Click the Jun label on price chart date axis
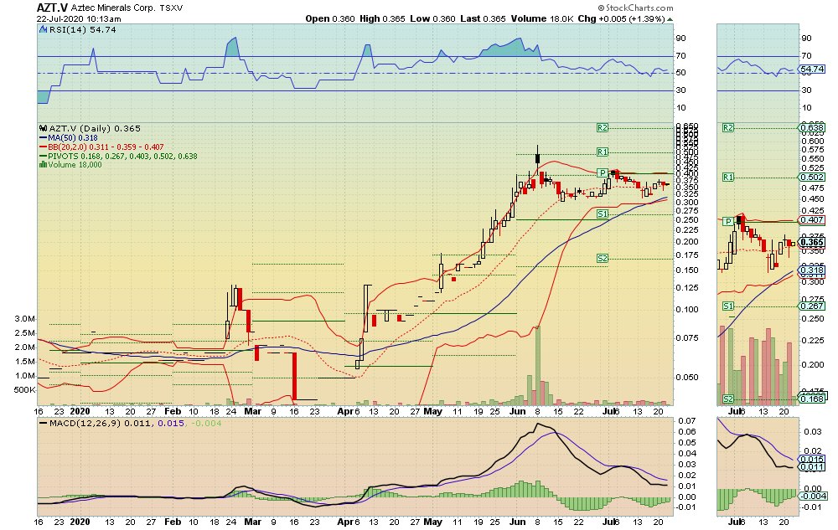Image resolution: width=838 pixels, height=530 pixels. tap(517, 411)
